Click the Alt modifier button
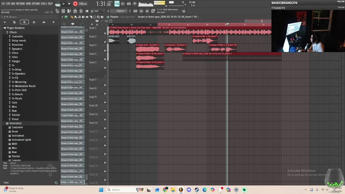Screen dimensions: 345x194 pos(147,11)
